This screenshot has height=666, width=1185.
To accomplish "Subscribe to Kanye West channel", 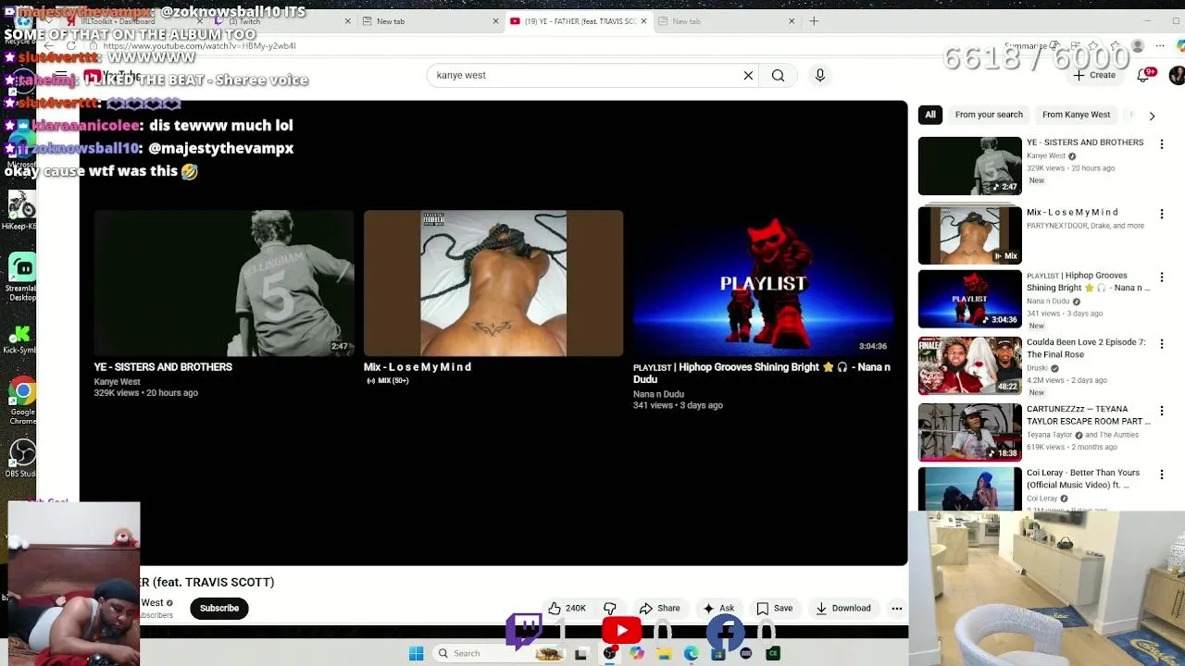I will pyautogui.click(x=219, y=609).
